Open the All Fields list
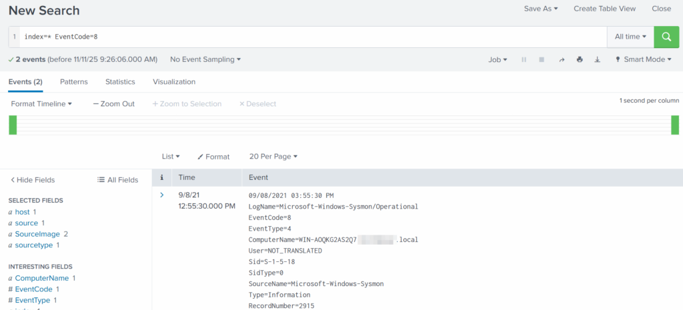The height and width of the screenshot is (310, 683). [117, 180]
